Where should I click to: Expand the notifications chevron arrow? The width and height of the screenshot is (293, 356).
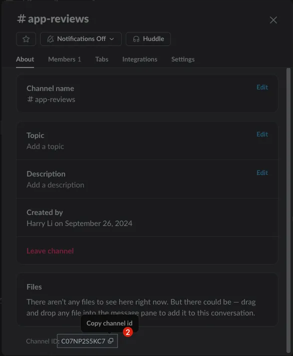(112, 39)
